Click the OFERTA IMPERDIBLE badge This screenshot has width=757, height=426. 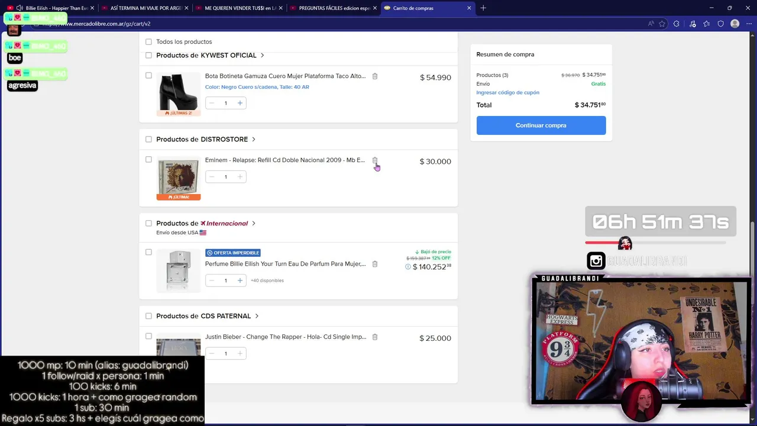tap(233, 253)
